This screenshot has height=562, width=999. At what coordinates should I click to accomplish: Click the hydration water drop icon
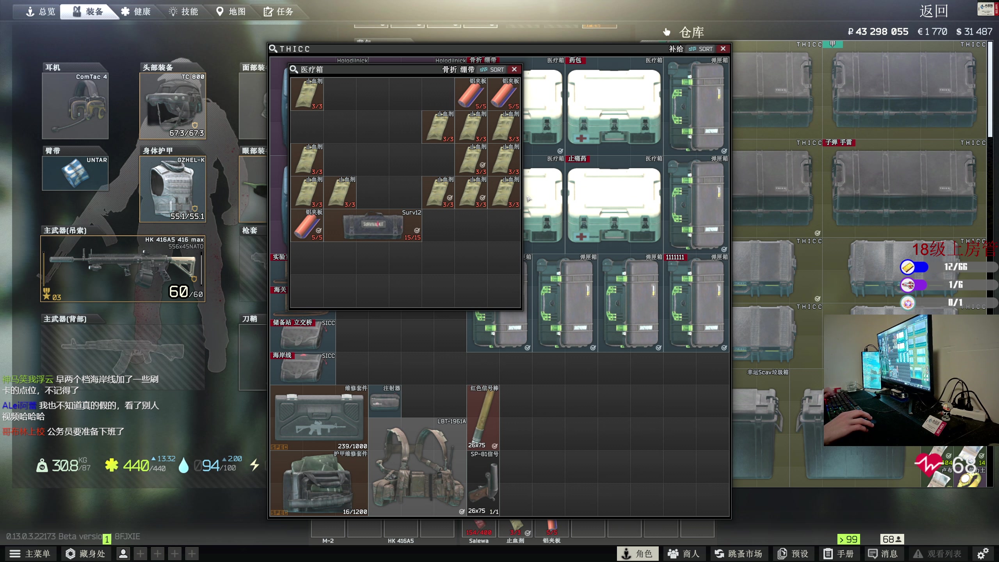point(183,465)
